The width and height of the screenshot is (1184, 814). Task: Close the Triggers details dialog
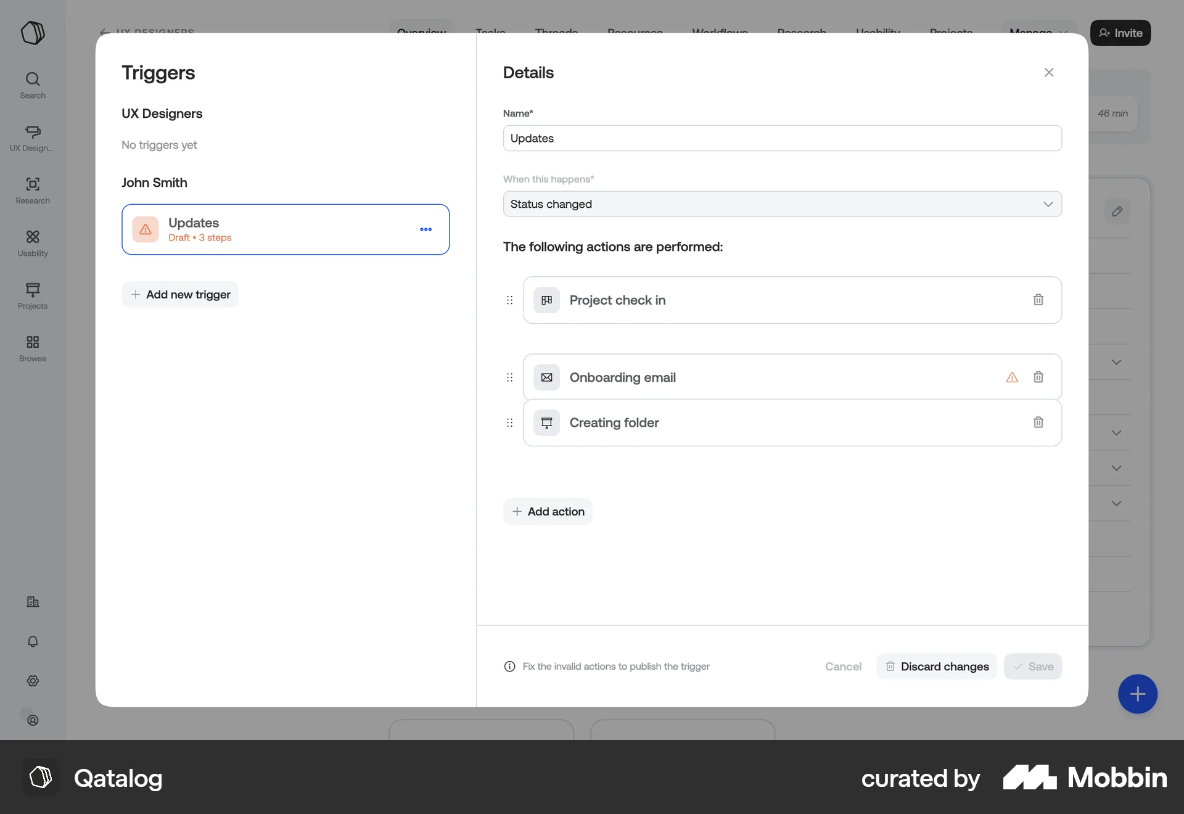click(1048, 73)
